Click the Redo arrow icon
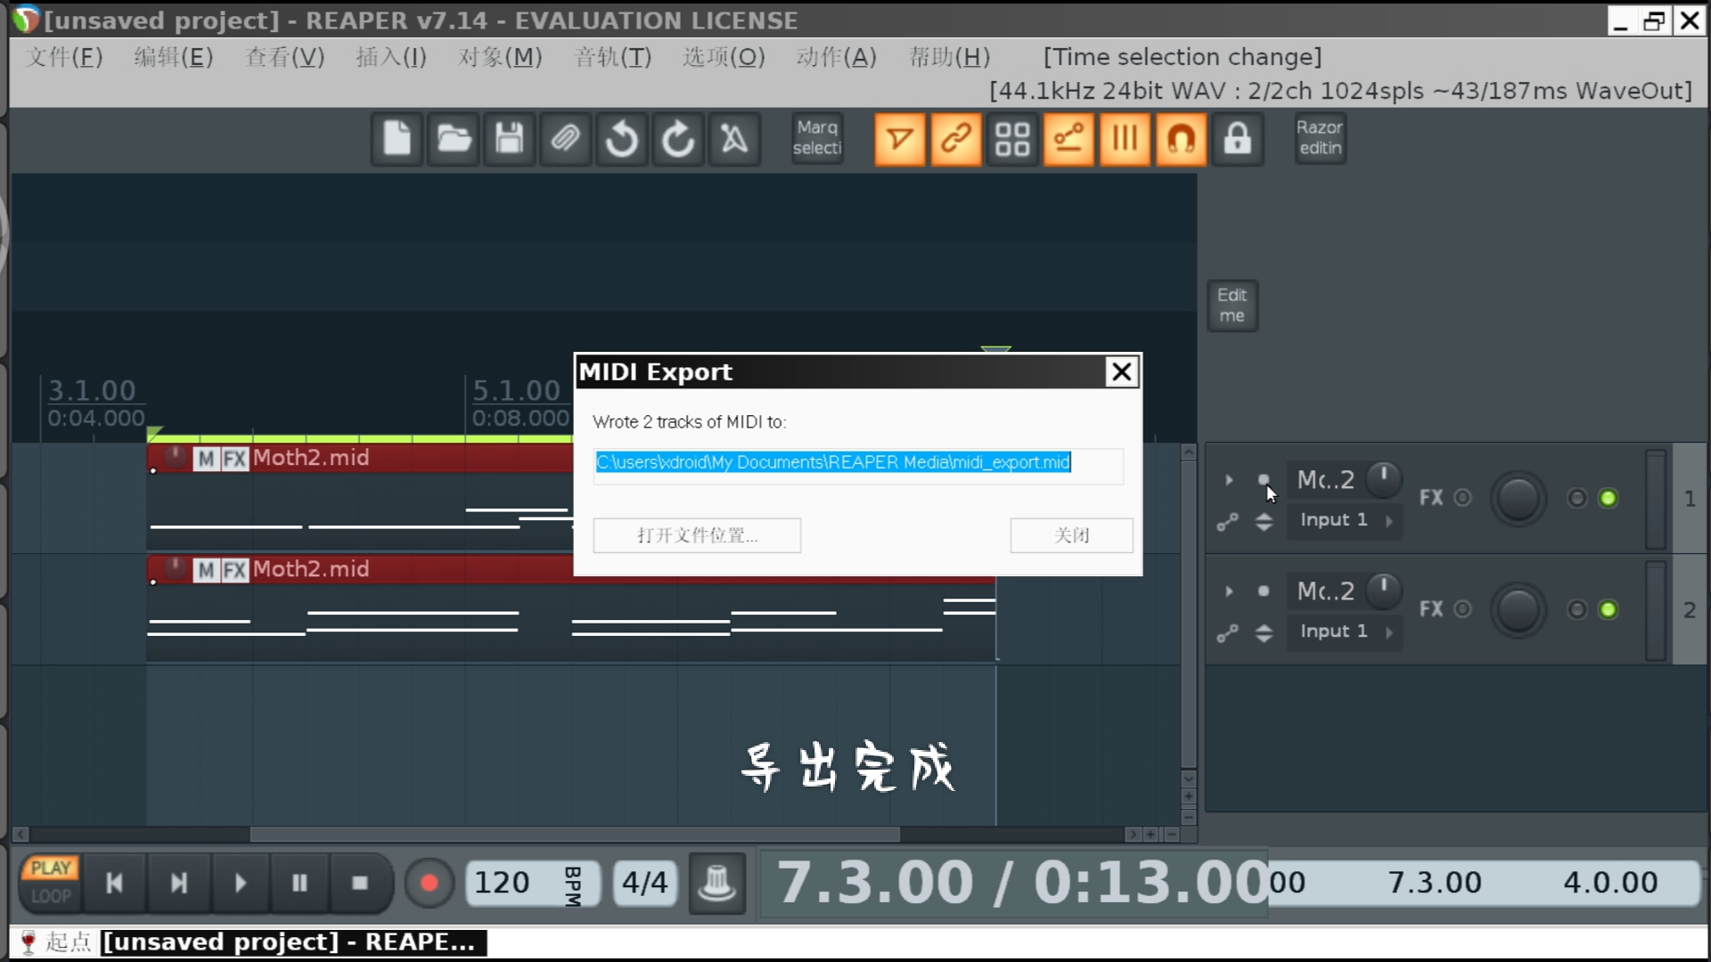1711x962 pixels. pos(678,139)
